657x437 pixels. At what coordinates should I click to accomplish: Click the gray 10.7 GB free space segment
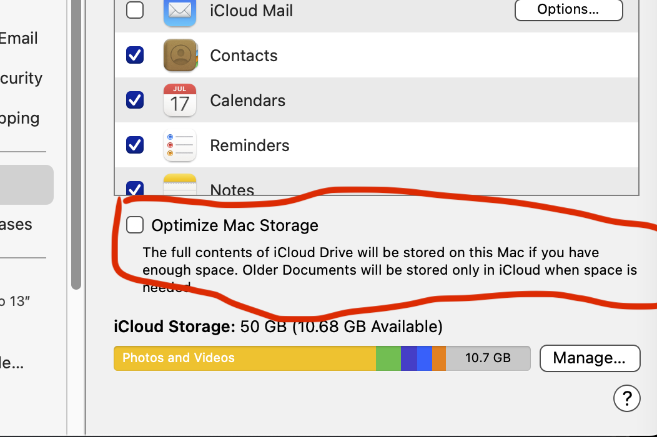(x=488, y=358)
